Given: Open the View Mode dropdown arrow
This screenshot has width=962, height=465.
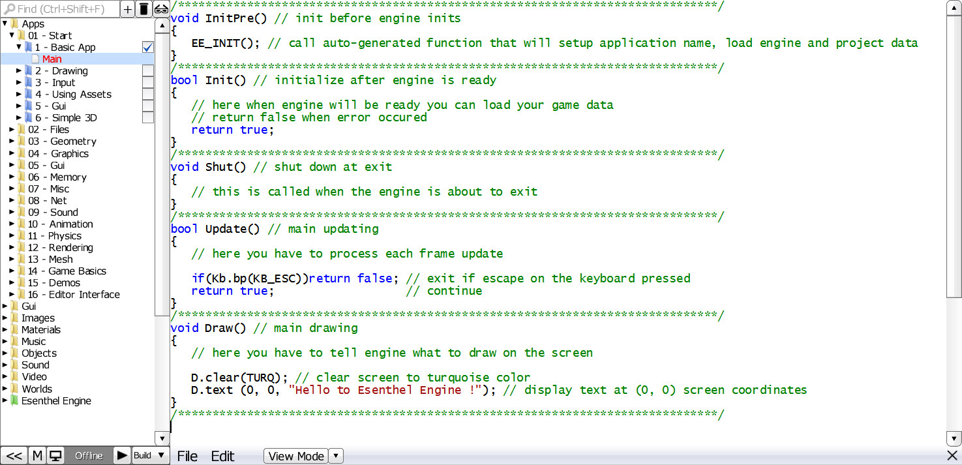Looking at the screenshot, I should (x=335, y=456).
